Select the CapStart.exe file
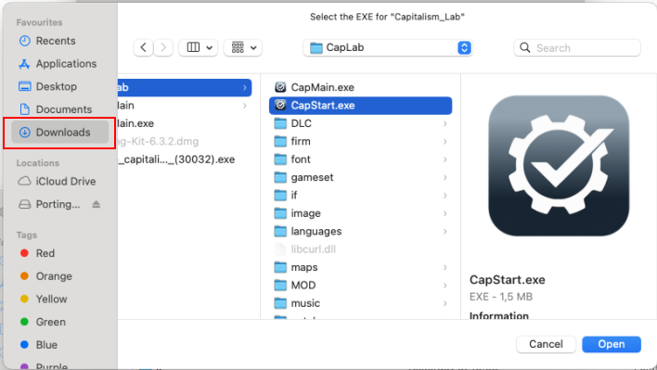The image size is (657, 370). [x=360, y=106]
